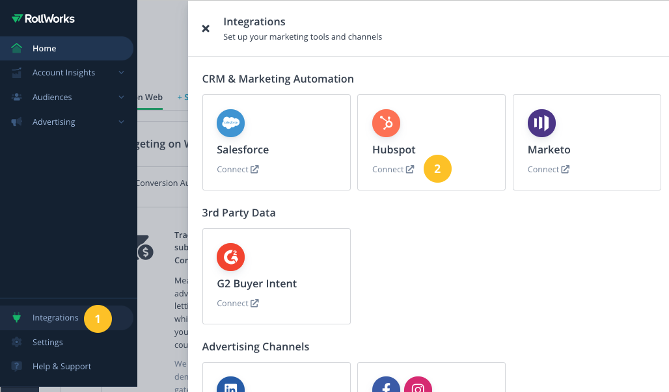Open Account Insights in the sidebar
Viewport: 669px width, 392px height.
pyautogui.click(x=66, y=73)
